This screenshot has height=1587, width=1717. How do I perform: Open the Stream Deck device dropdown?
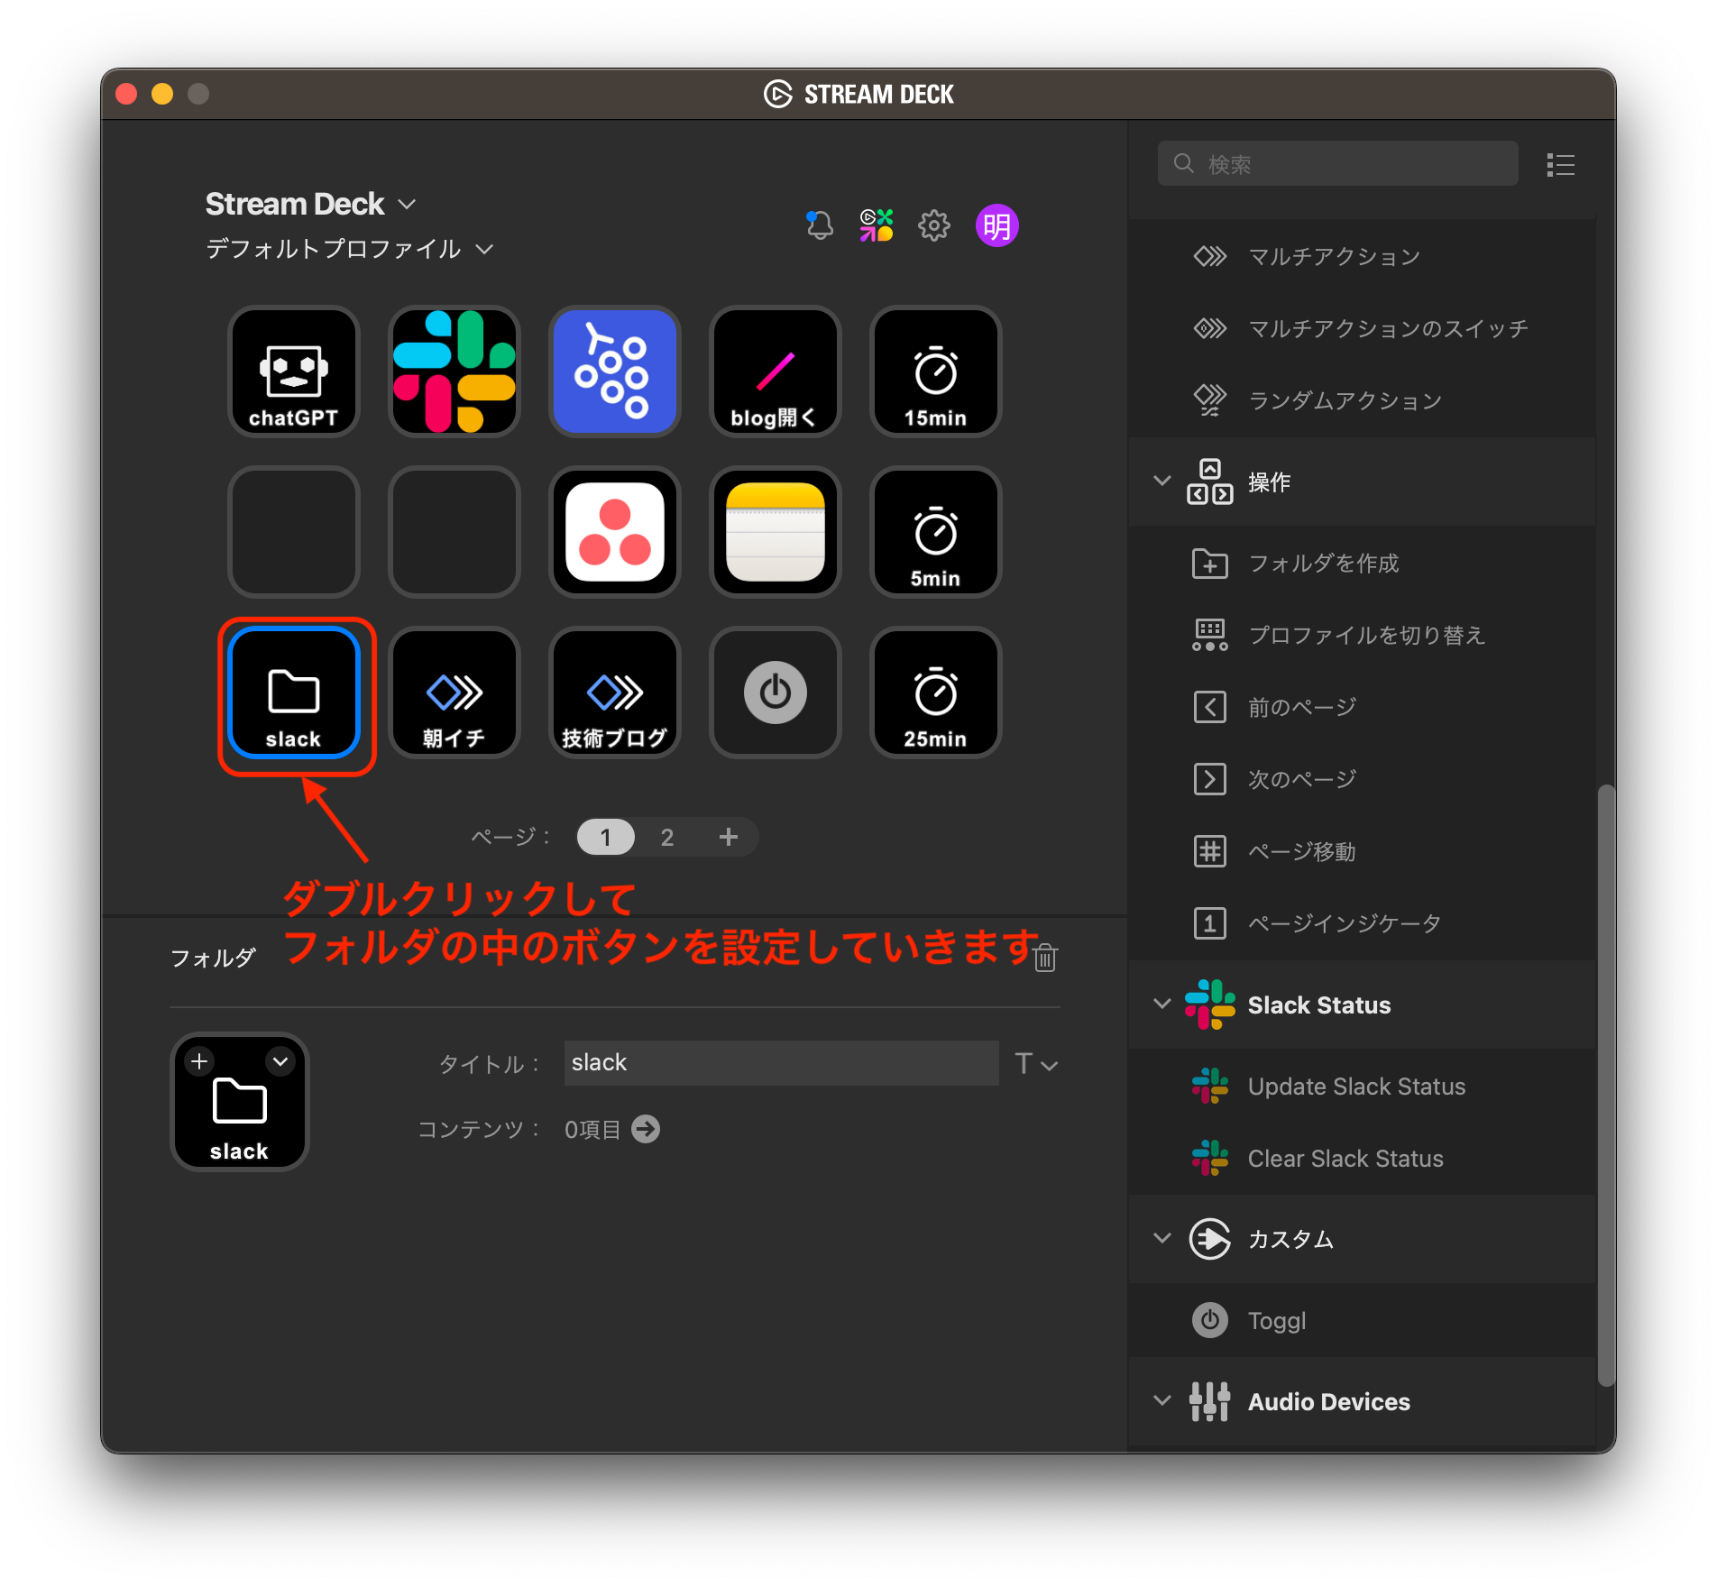pyautogui.click(x=310, y=205)
